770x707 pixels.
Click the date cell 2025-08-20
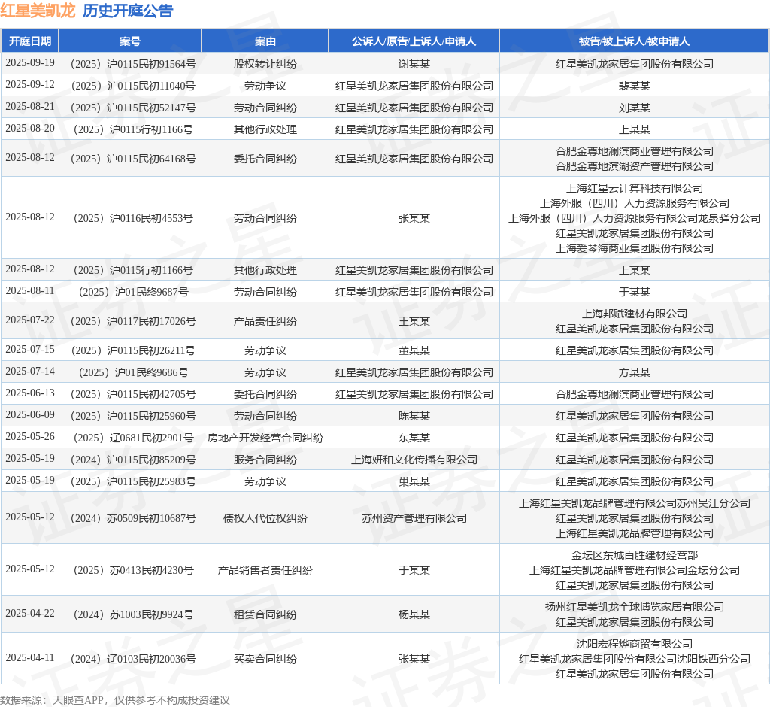click(x=30, y=128)
